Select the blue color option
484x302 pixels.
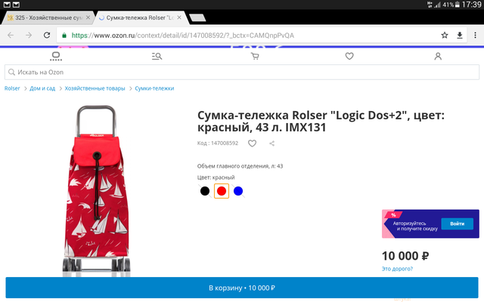point(238,191)
